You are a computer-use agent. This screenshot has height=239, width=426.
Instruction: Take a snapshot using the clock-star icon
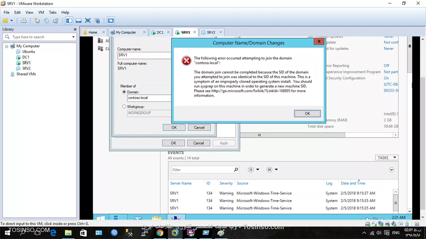[37, 21]
